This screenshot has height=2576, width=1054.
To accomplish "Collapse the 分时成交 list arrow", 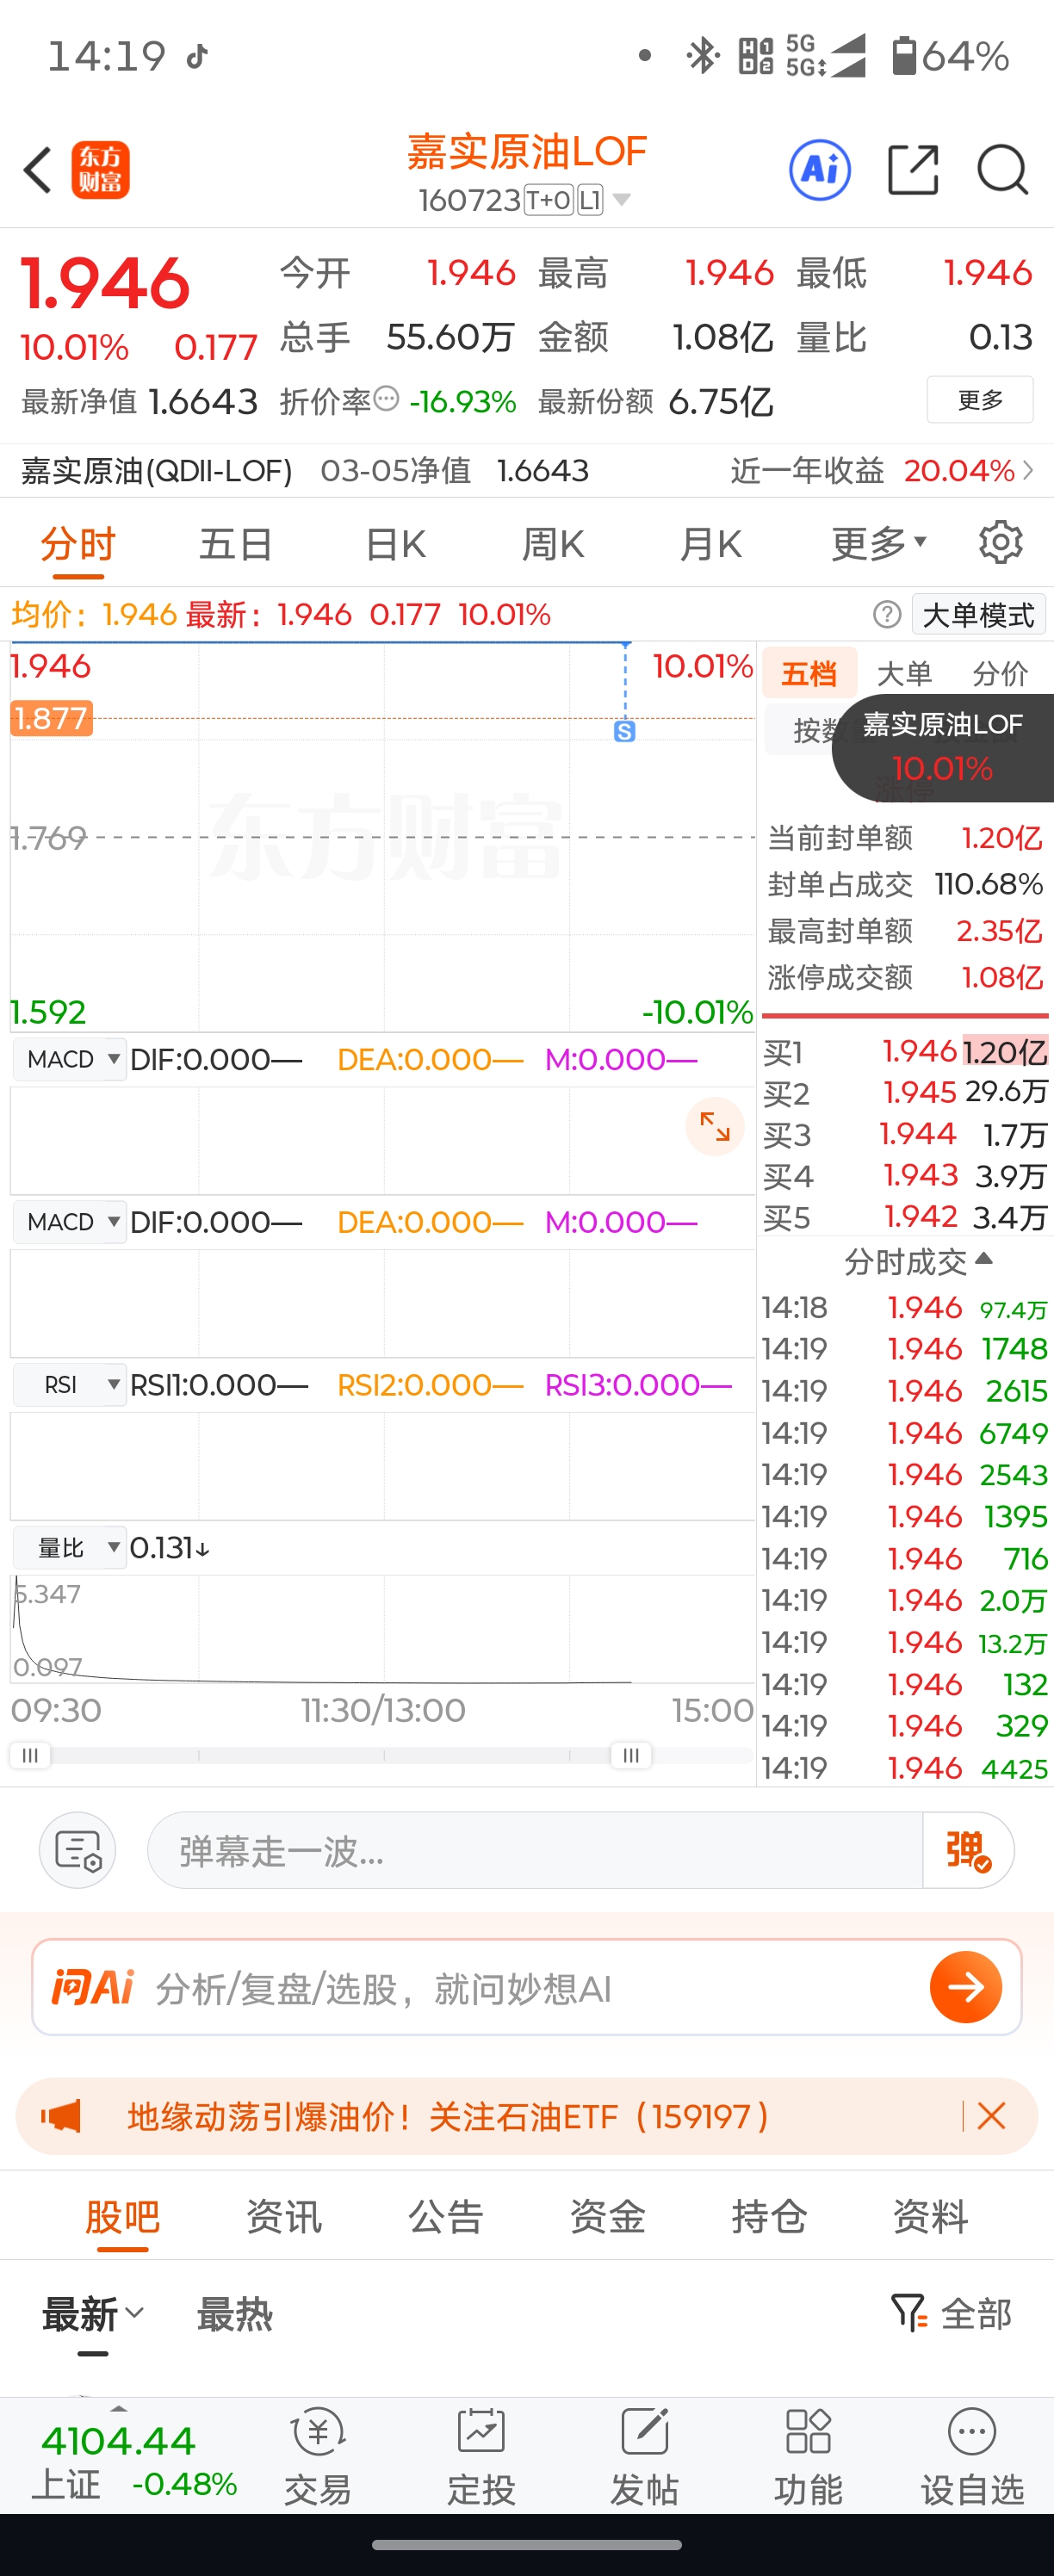I will [x=984, y=1259].
